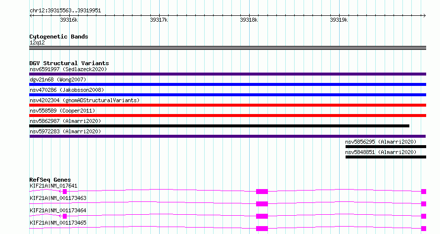Click the purple bar for nsv5972283
This screenshot has height=234, width=440.
[x=227, y=136]
